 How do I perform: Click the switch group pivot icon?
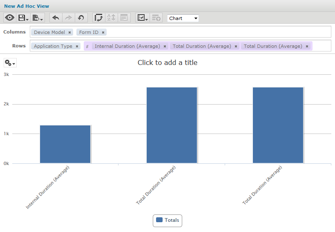(98, 18)
